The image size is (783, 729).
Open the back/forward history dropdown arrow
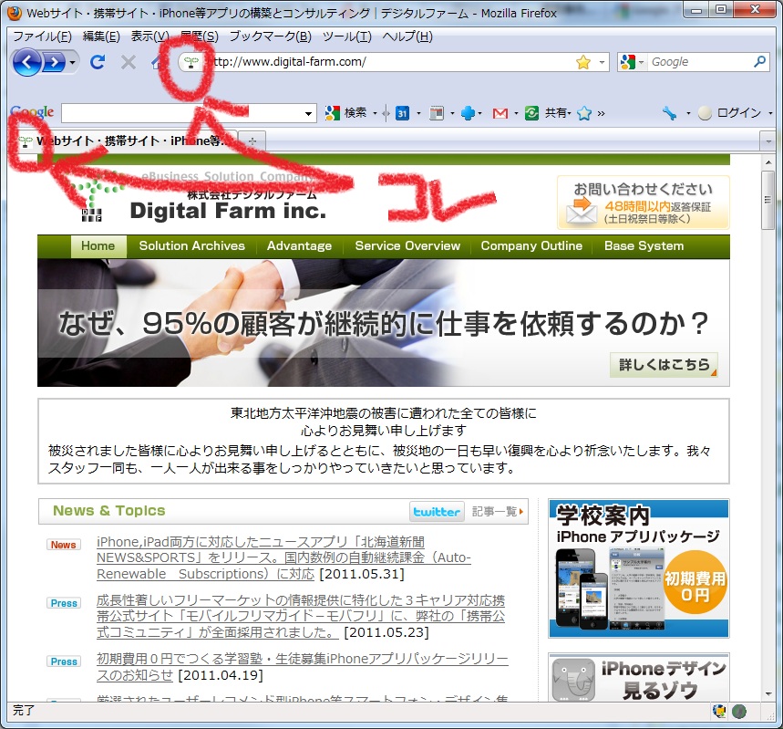click(x=72, y=63)
